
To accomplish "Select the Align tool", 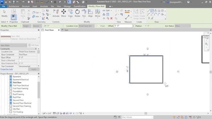I will click(90, 13).
